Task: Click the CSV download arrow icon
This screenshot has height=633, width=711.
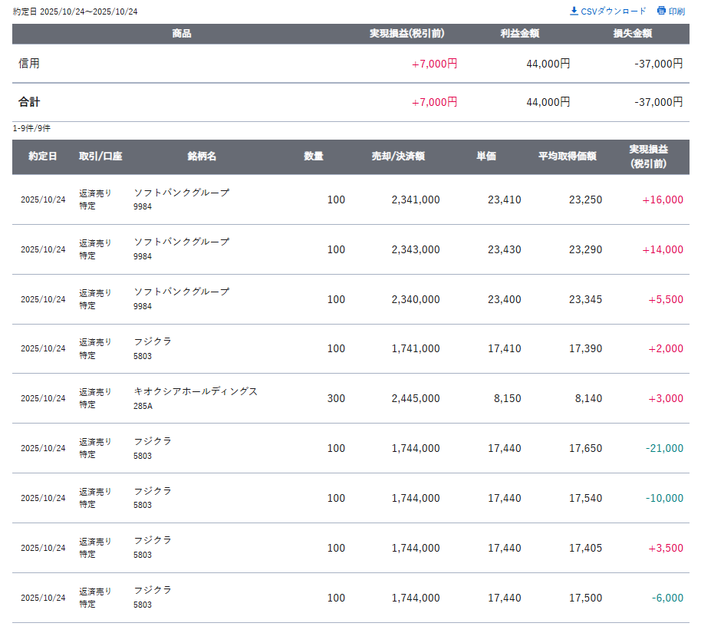Action: [574, 11]
